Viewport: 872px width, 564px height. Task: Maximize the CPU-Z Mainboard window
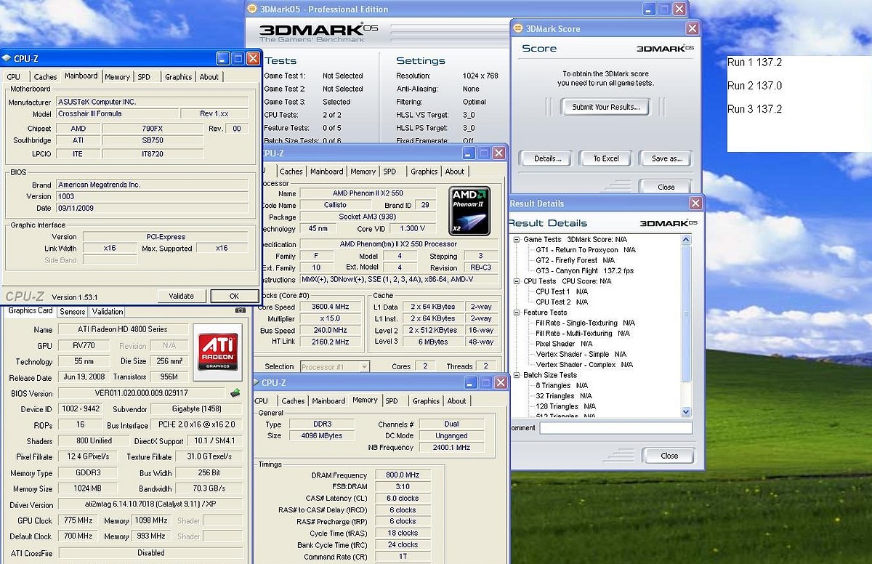[x=238, y=58]
